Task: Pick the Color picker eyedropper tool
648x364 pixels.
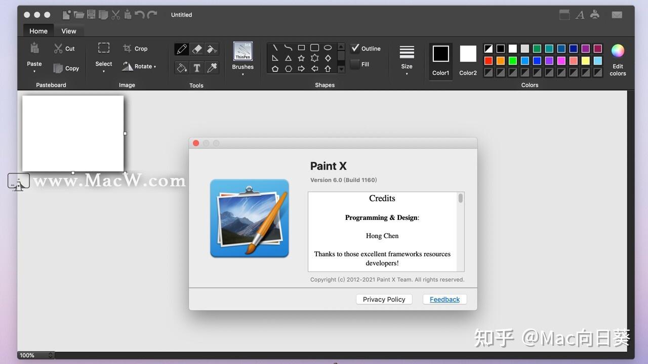Action: [x=212, y=67]
